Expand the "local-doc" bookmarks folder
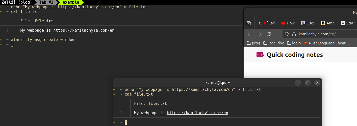 point(273,43)
